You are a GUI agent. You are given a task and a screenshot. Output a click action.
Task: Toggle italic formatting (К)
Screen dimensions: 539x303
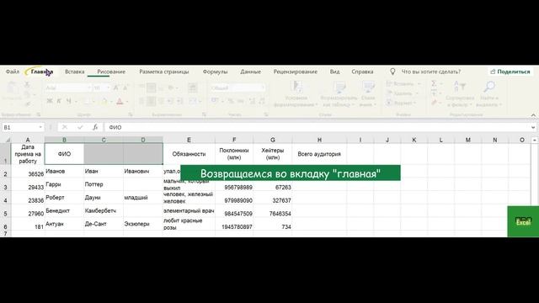59,101
